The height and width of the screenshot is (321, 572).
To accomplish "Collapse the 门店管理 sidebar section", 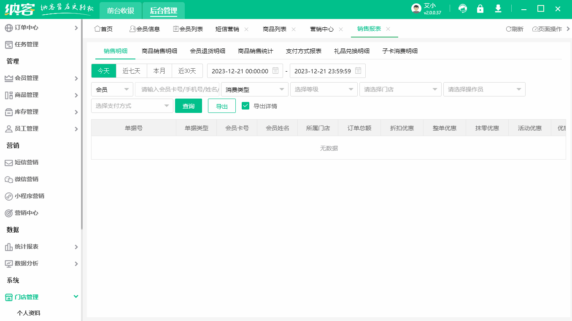I will pos(27,297).
